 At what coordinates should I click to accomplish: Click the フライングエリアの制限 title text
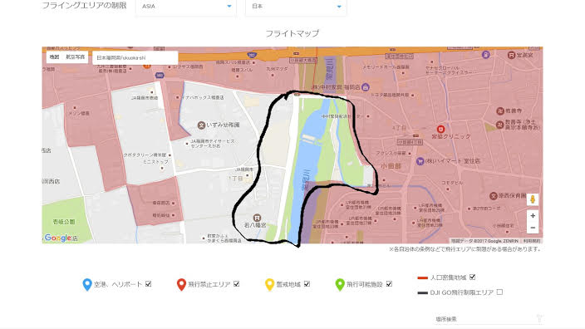coord(84,5)
